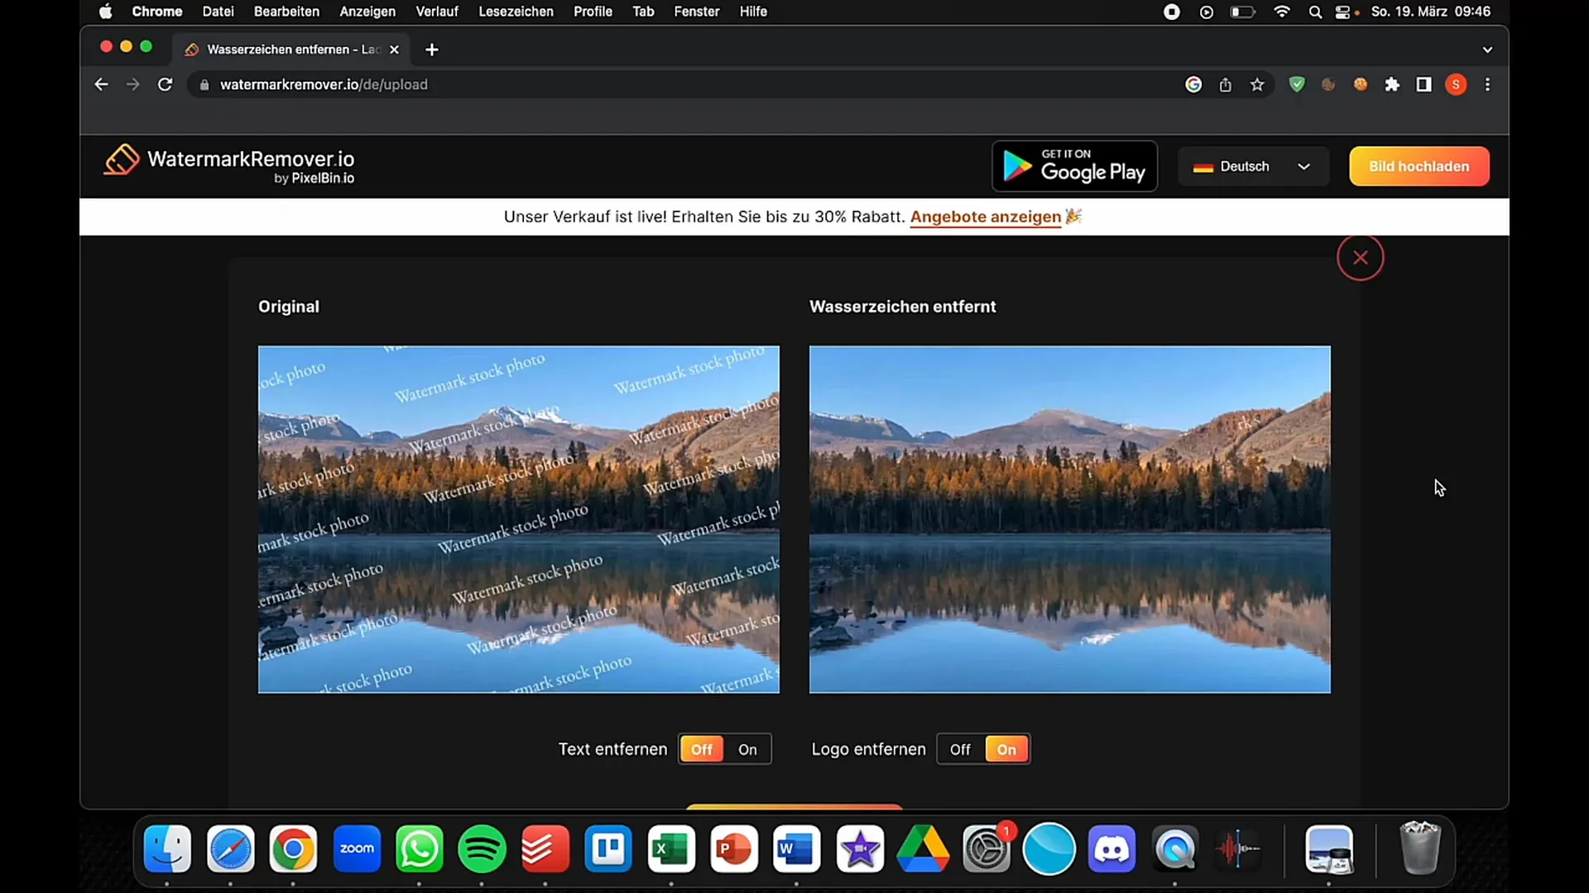Click the address bar URL field
This screenshot has height=893, width=1589.
click(324, 84)
